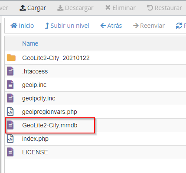Click the Descargar download icon
This screenshot has width=186, height=173.
click(60, 8)
